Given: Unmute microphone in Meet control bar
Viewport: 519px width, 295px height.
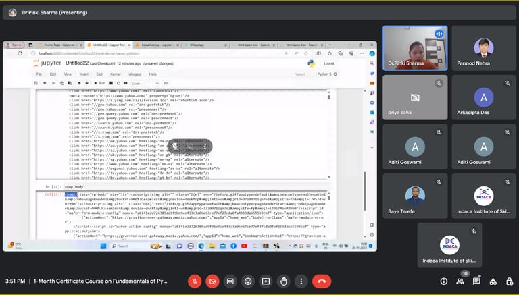Looking at the screenshot, I should pyautogui.click(x=195, y=281).
